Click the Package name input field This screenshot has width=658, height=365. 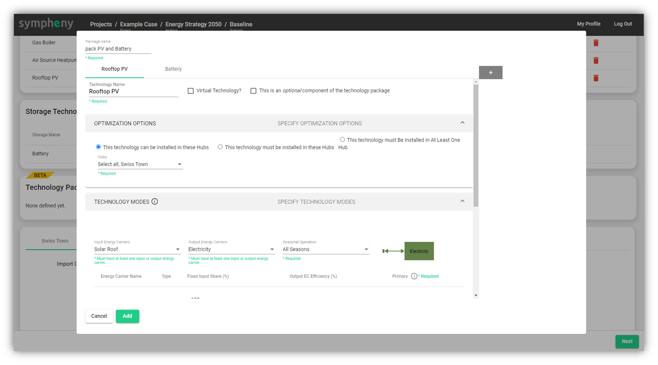[118, 49]
